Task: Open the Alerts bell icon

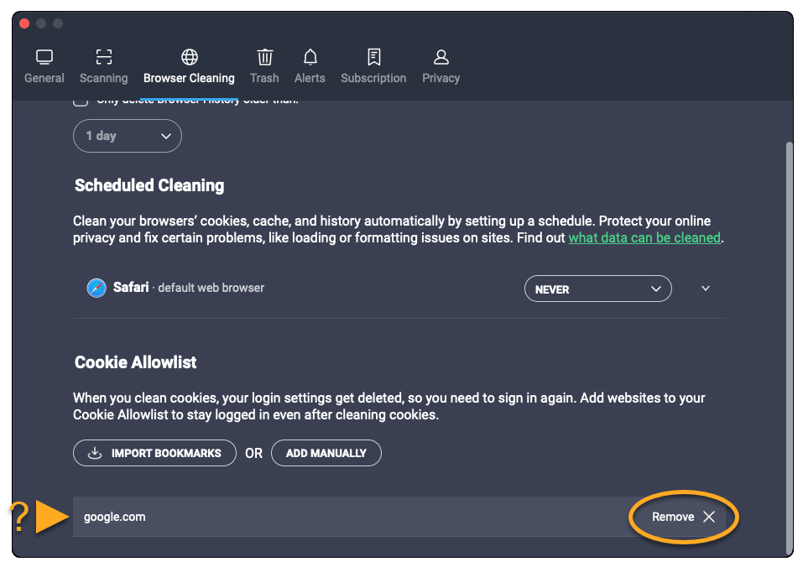Action: pos(310,57)
